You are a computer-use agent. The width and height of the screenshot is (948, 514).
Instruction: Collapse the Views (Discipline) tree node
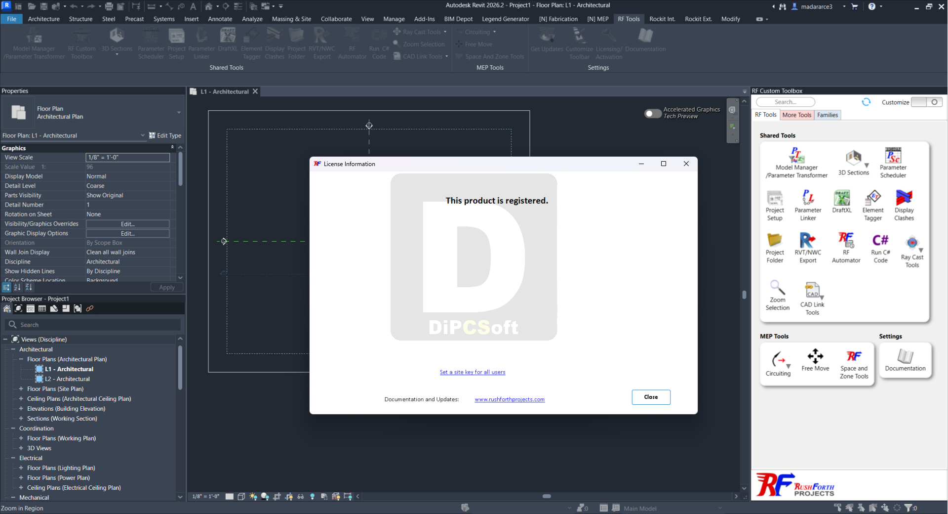[x=5, y=340]
